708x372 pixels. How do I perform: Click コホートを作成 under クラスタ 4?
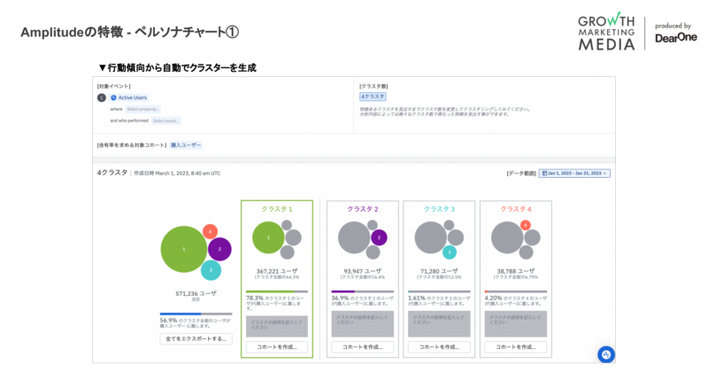(516, 347)
